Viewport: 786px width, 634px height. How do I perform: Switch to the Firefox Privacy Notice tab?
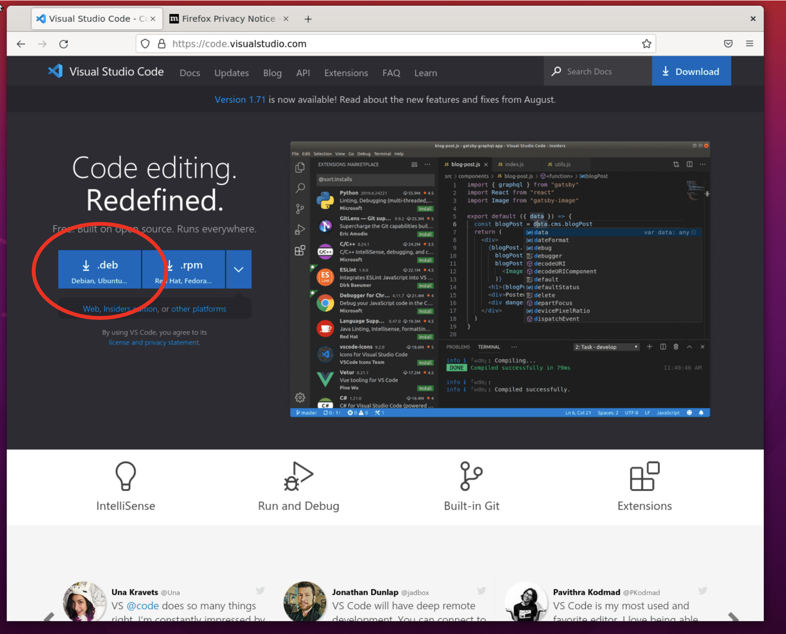228,19
